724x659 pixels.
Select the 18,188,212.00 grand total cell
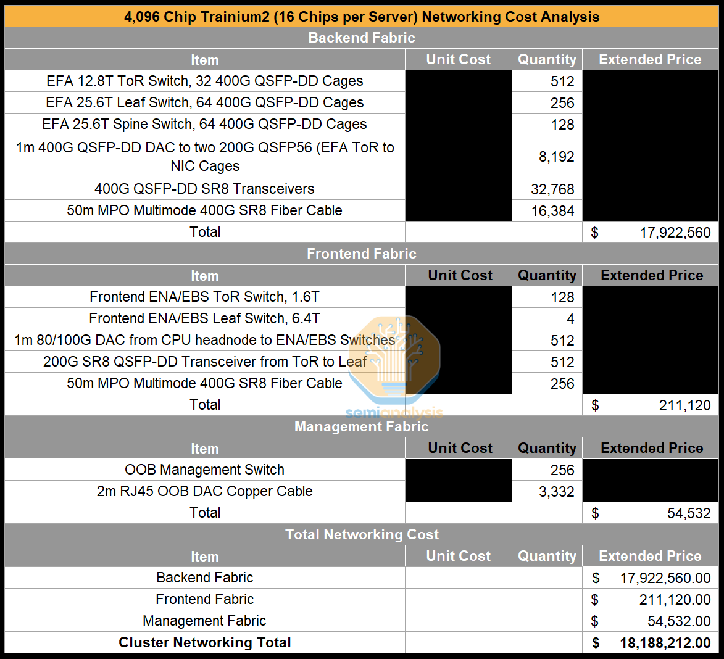651,643
